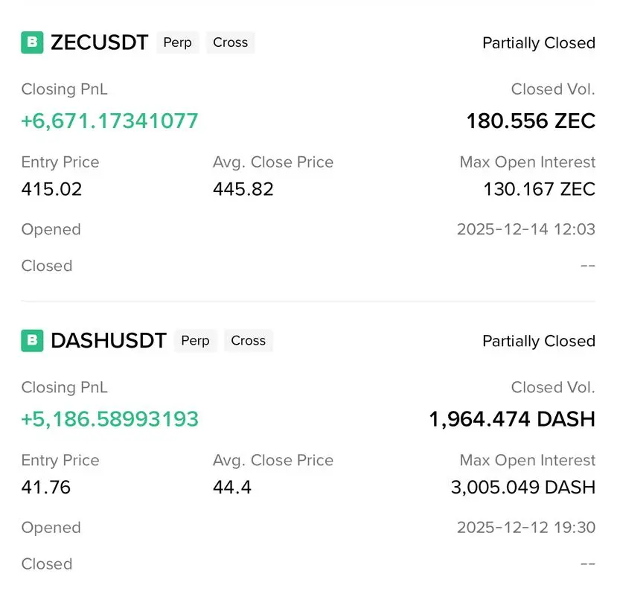Click the green B icon beside ZECUSDT
The width and height of the screenshot is (617, 594).
32,42
